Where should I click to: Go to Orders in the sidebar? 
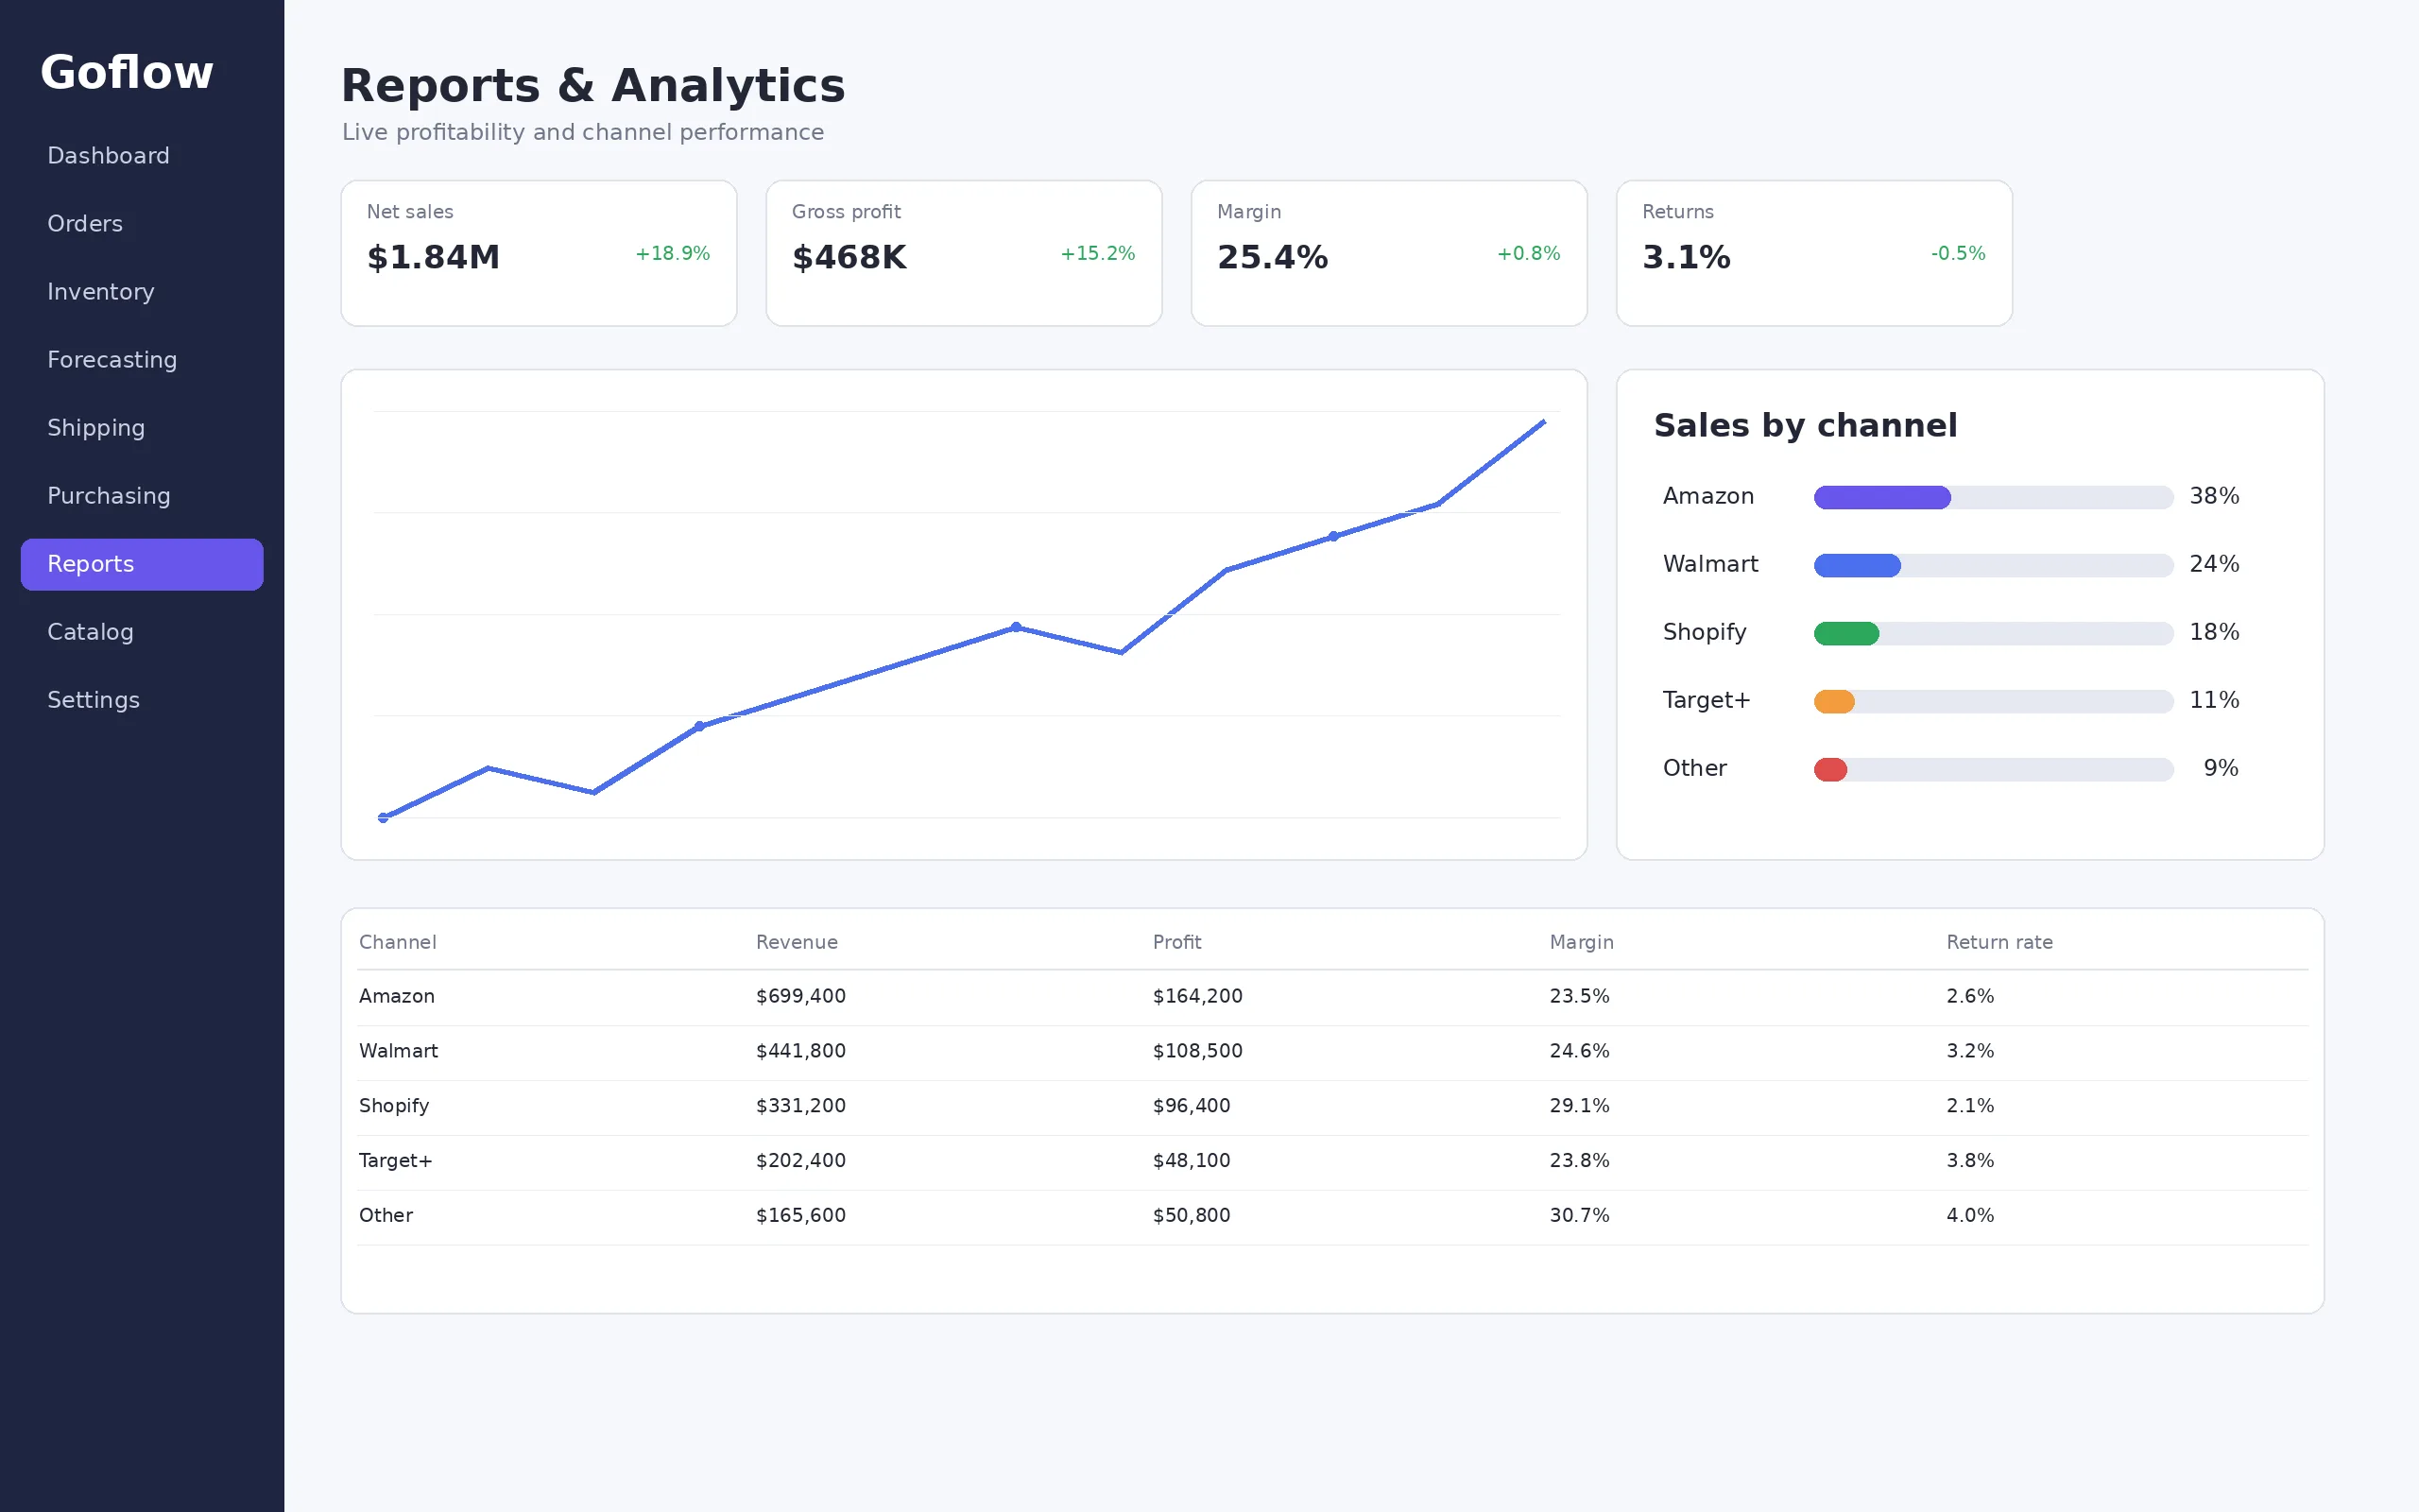(142, 224)
